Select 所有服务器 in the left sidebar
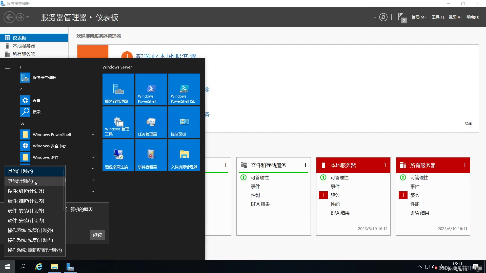Viewport: 486px width, 273px height. (x=34, y=54)
